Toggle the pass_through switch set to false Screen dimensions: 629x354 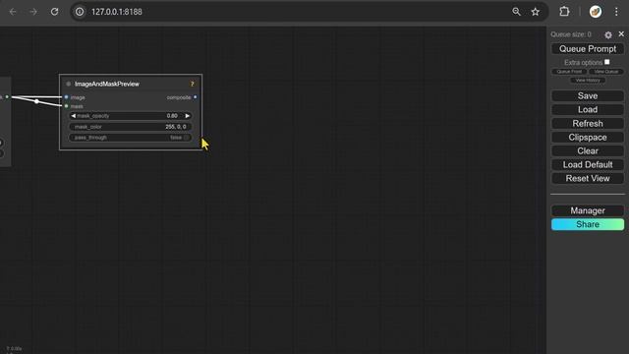(131, 138)
